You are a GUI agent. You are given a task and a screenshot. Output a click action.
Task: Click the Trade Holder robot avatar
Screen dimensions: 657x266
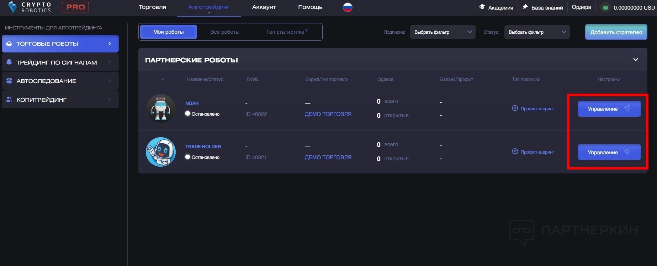click(x=161, y=152)
